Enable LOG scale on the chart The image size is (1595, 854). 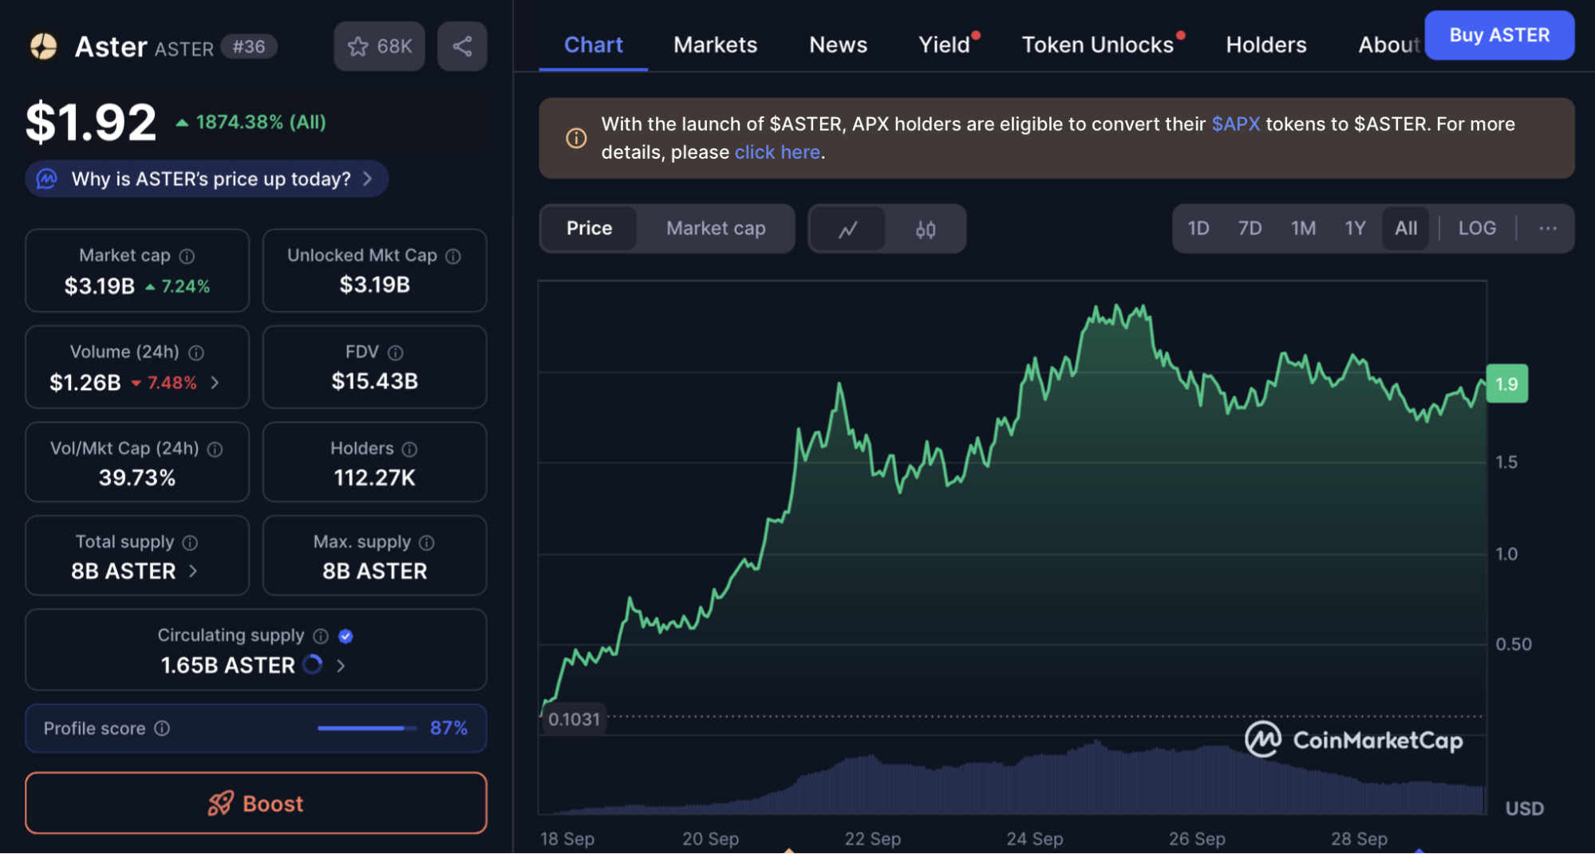1477,228
